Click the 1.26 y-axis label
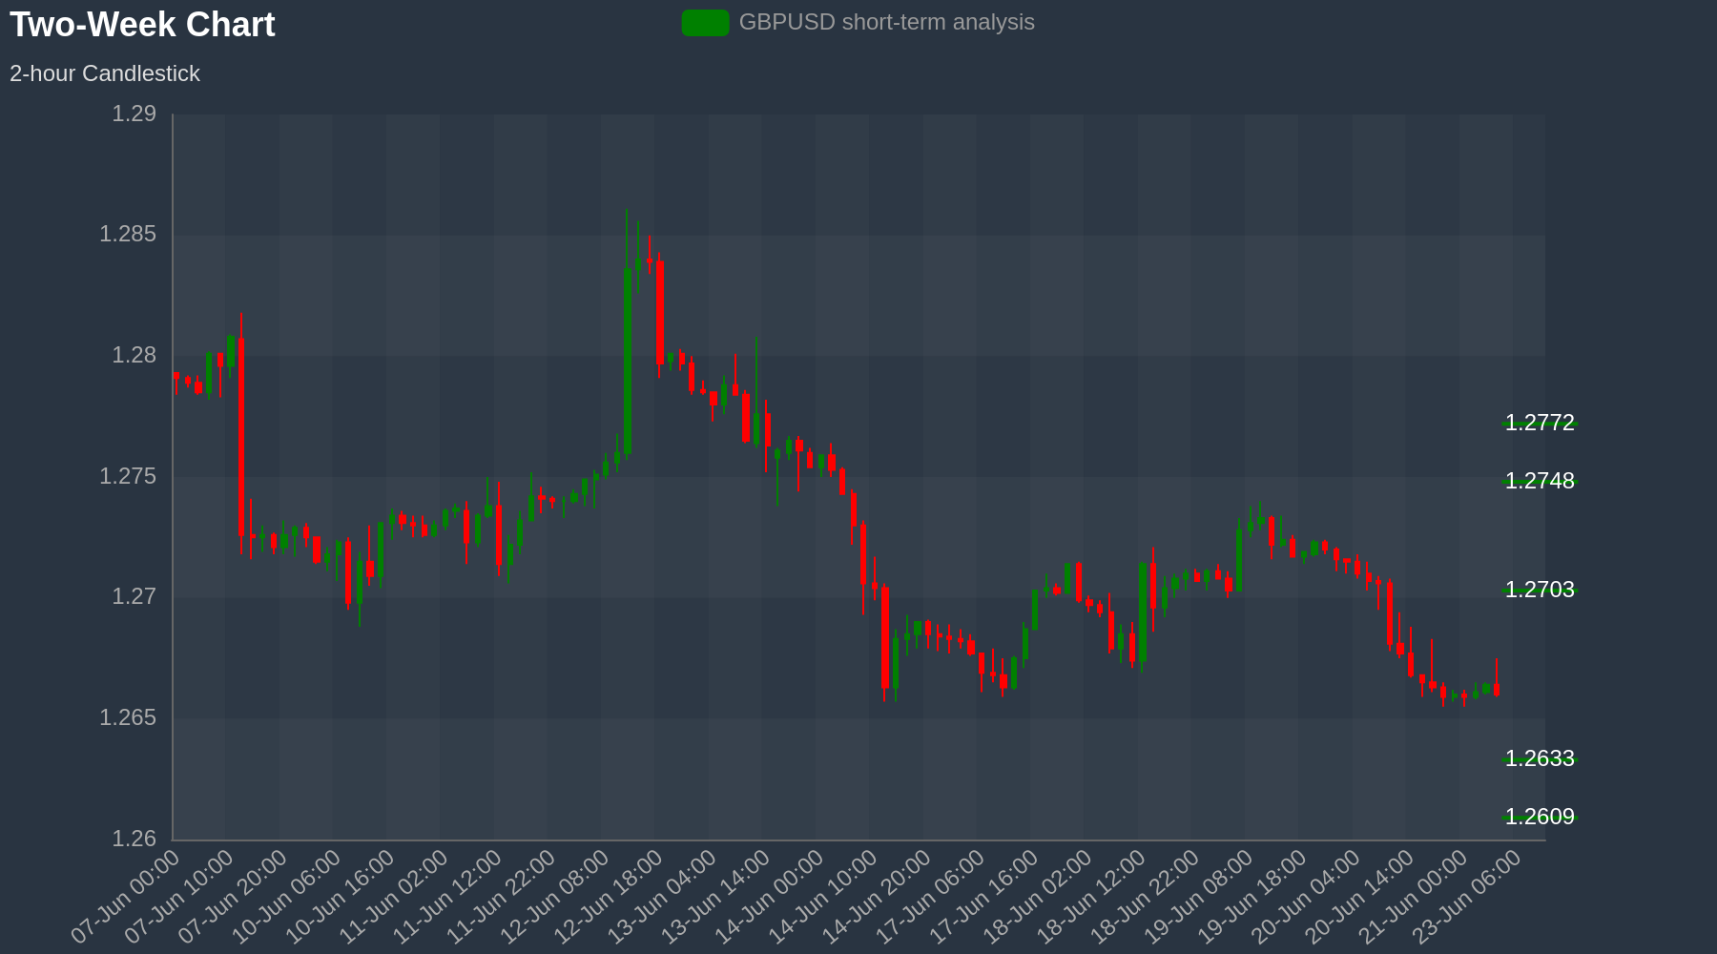Viewport: 1717px width, 954px height. (134, 839)
